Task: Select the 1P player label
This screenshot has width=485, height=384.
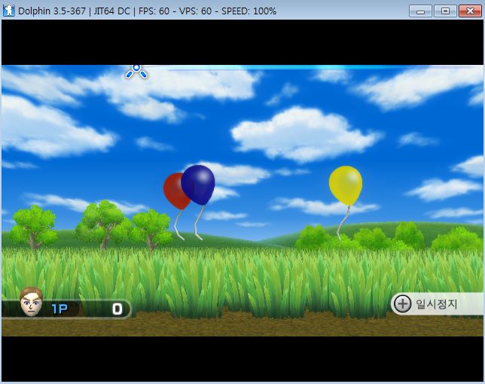Action: click(x=59, y=309)
